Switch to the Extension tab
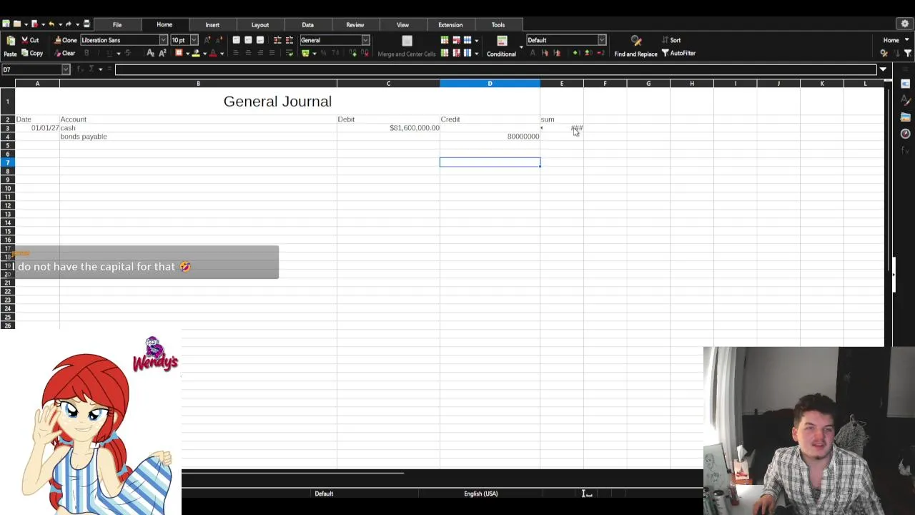The height and width of the screenshot is (515, 915). 450,24
